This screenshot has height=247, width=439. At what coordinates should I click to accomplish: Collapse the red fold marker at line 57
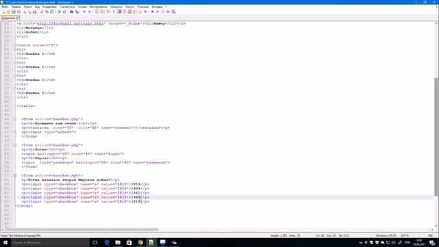pos(15,176)
